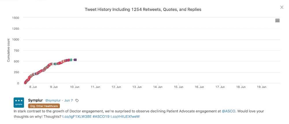
Task: Click the tag icon beside Jun 7
Action: [77, 100]
